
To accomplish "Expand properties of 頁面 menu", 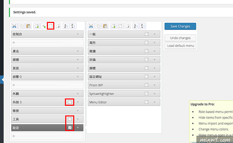I will point(78,68).
